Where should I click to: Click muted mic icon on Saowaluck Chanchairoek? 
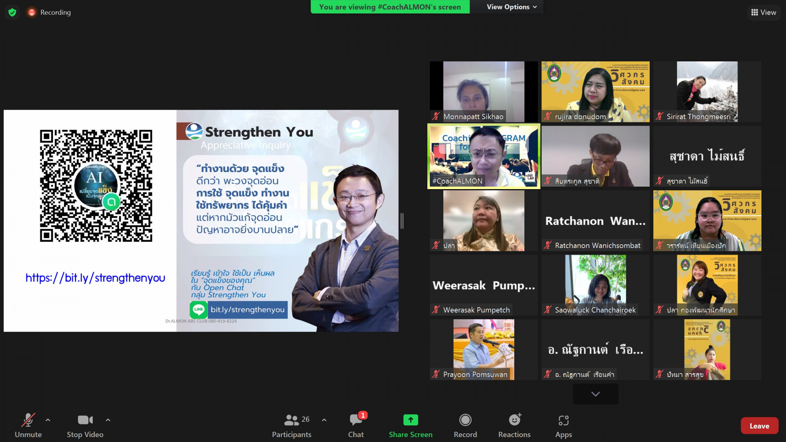[x=548, y=310]
